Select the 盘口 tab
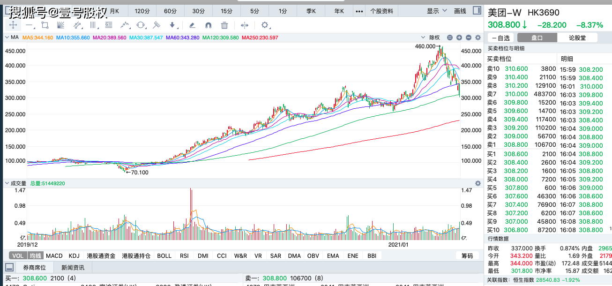 [x=537, y=38]
